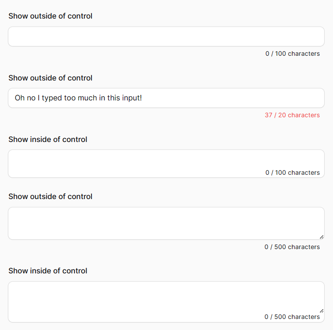Screen dimensions: 333x330
Task: Click the topmost 'Show outside of control' label
Action: tap(50, 16)
